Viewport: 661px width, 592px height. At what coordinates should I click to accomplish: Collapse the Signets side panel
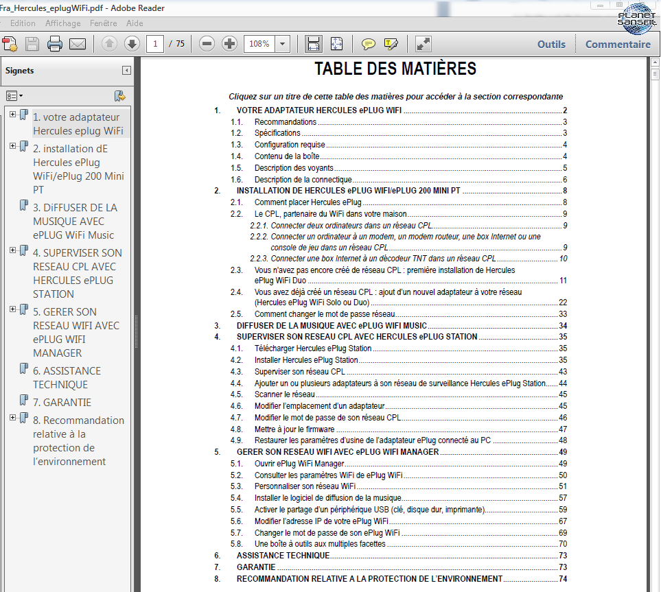(x=126, y=71)
